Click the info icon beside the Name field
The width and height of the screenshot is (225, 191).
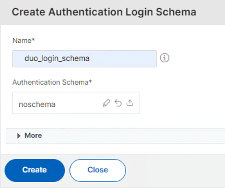tap(165, 58)
